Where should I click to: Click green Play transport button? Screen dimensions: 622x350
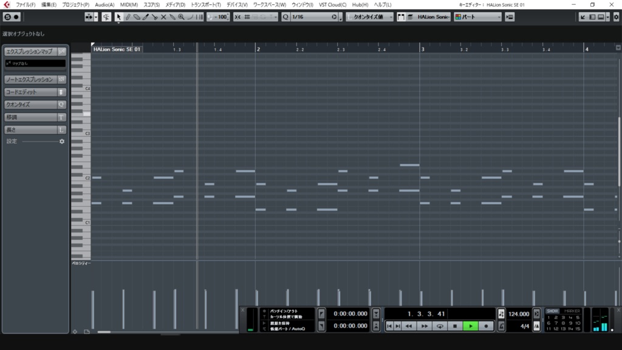[471, 326]
